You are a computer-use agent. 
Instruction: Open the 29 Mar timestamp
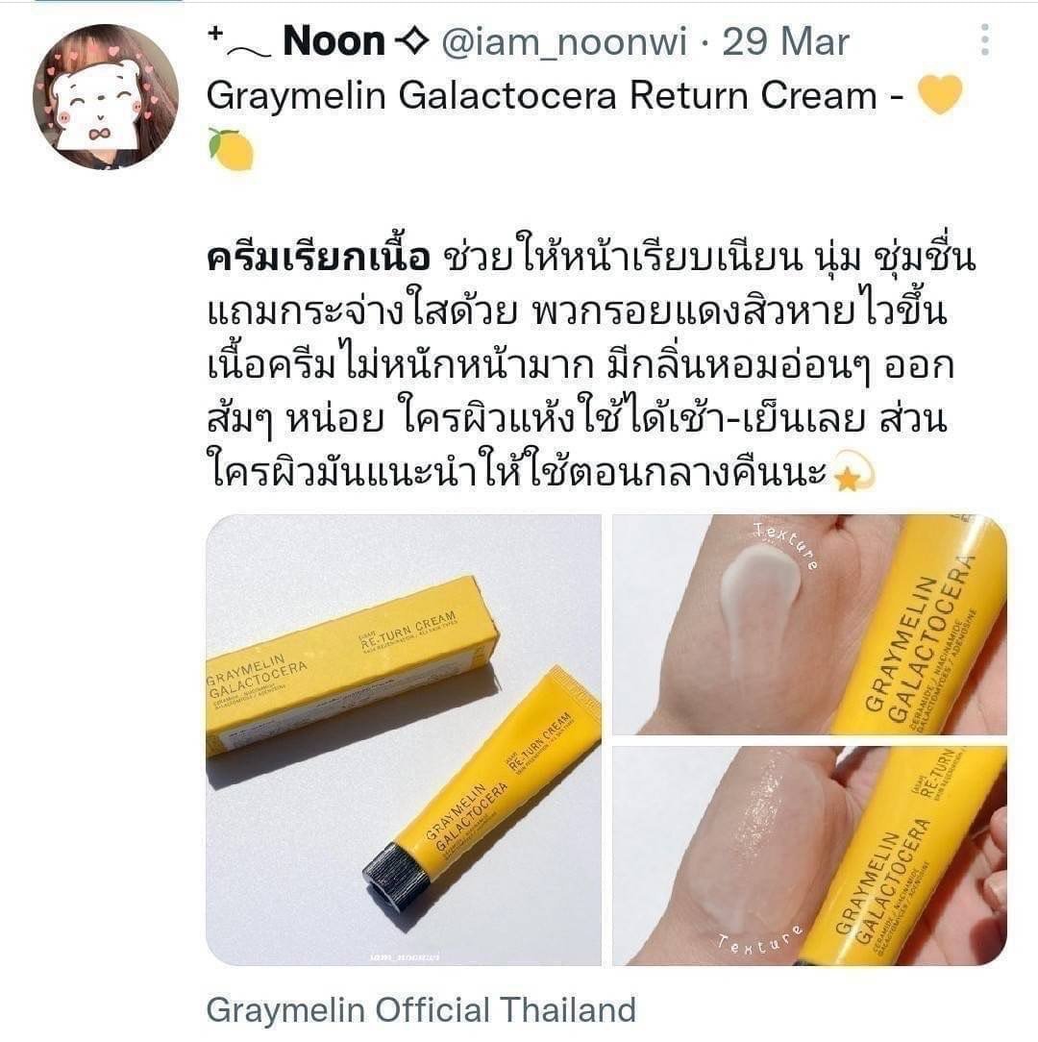coord(785,42)
